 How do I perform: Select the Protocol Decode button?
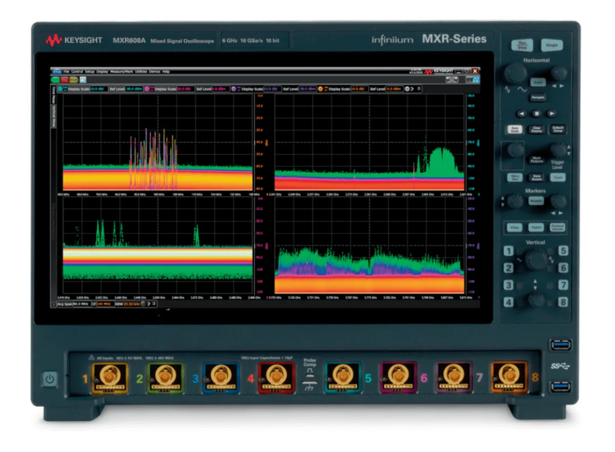[x=558, y=228]
